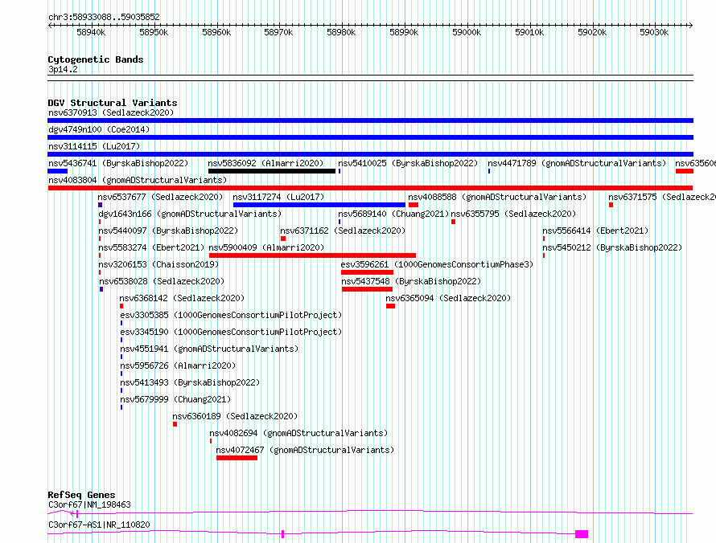Open nsv4082694 (gnomADStructuralVariants) label
Image resolution: width=716 pixels, height=543 pixels.
click(298, 433)
